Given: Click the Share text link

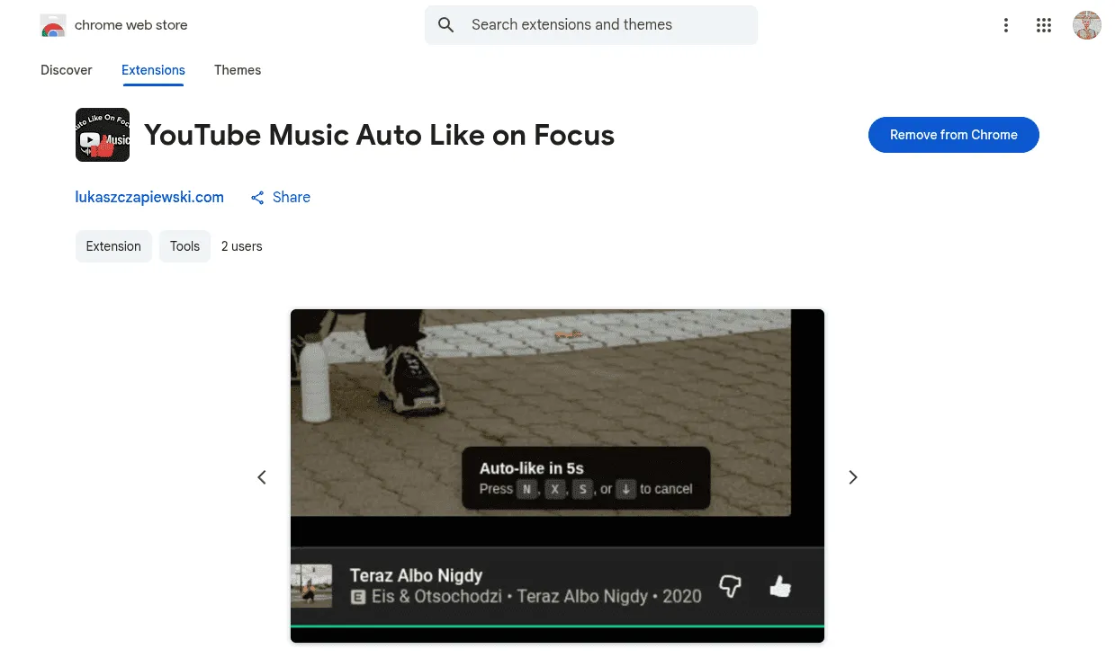Looking at the screenshot, I should click(x=292, y=198).
